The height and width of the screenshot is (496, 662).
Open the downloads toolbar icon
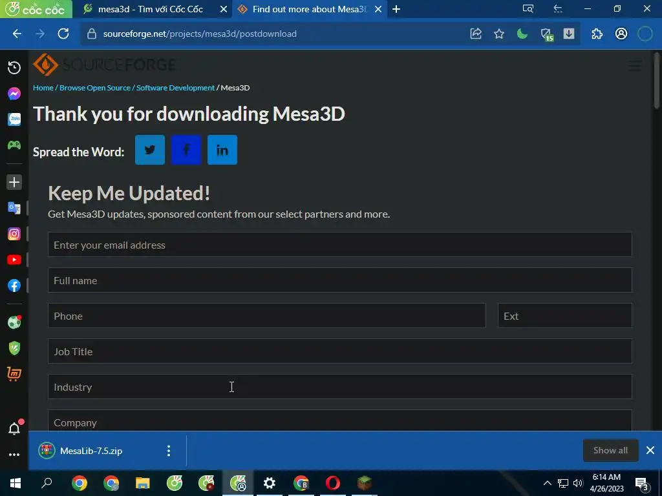click(x=569, y=34)
